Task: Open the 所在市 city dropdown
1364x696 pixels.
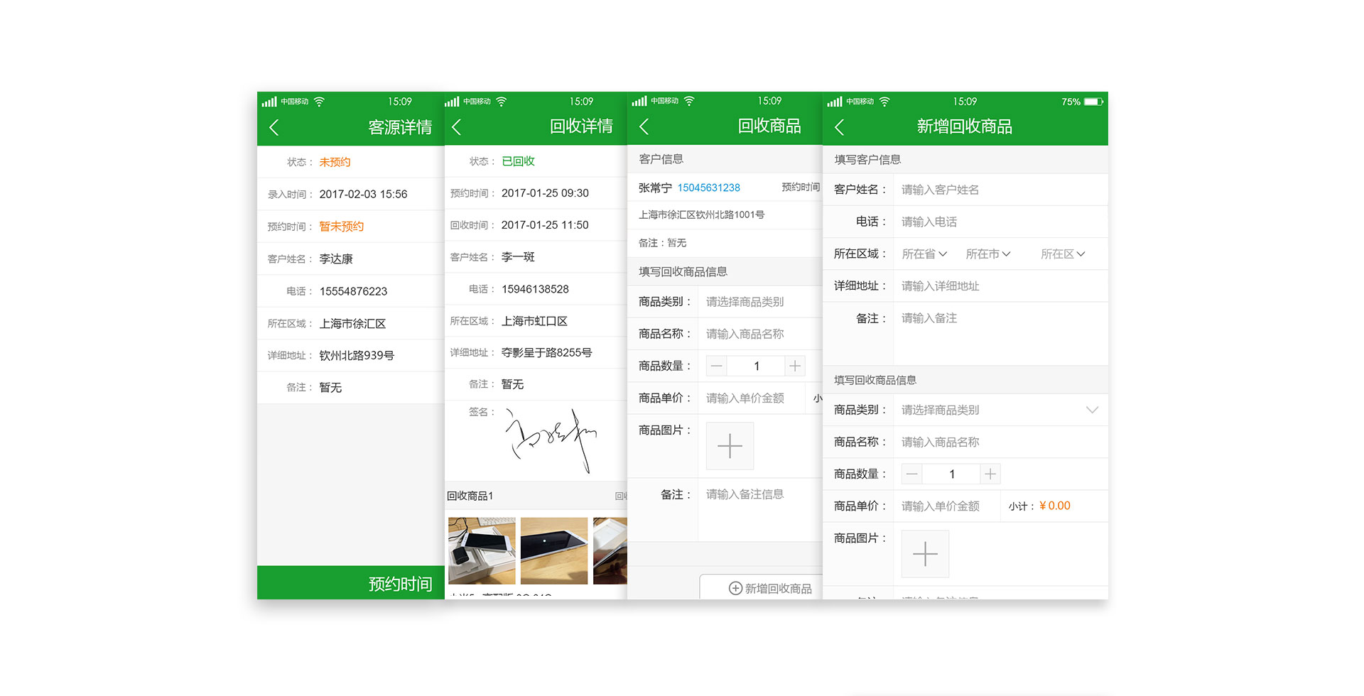Action: (987, 254)
